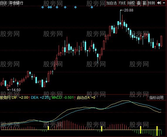Click the 窗 window layout icon

coord(144,3)
